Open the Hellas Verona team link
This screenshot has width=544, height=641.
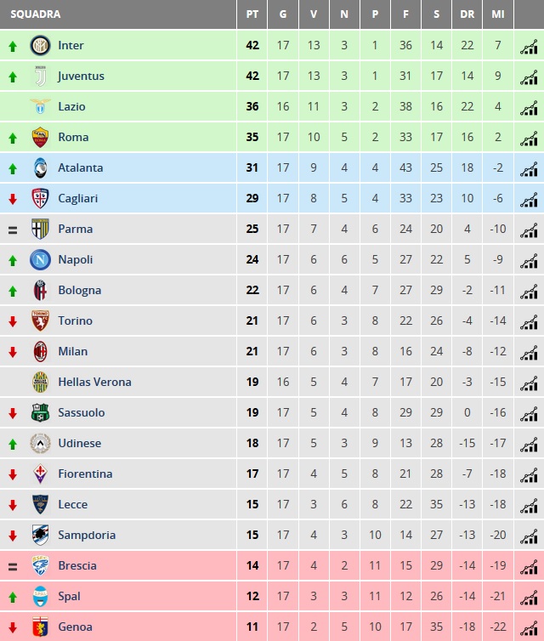(x=95, y=382)
